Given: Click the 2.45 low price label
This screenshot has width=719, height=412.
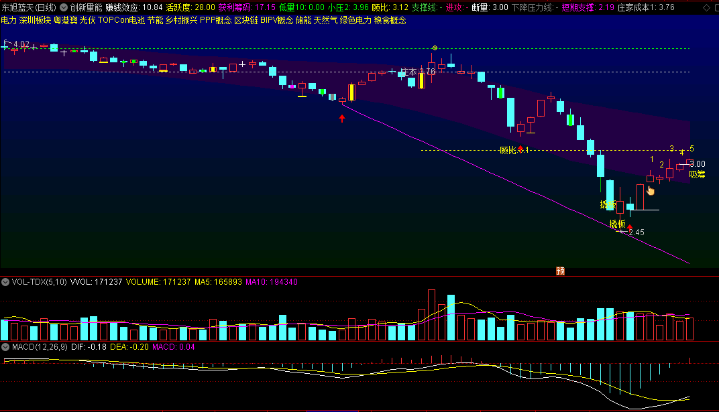Looking at the screenshot, I should (637, 232).
